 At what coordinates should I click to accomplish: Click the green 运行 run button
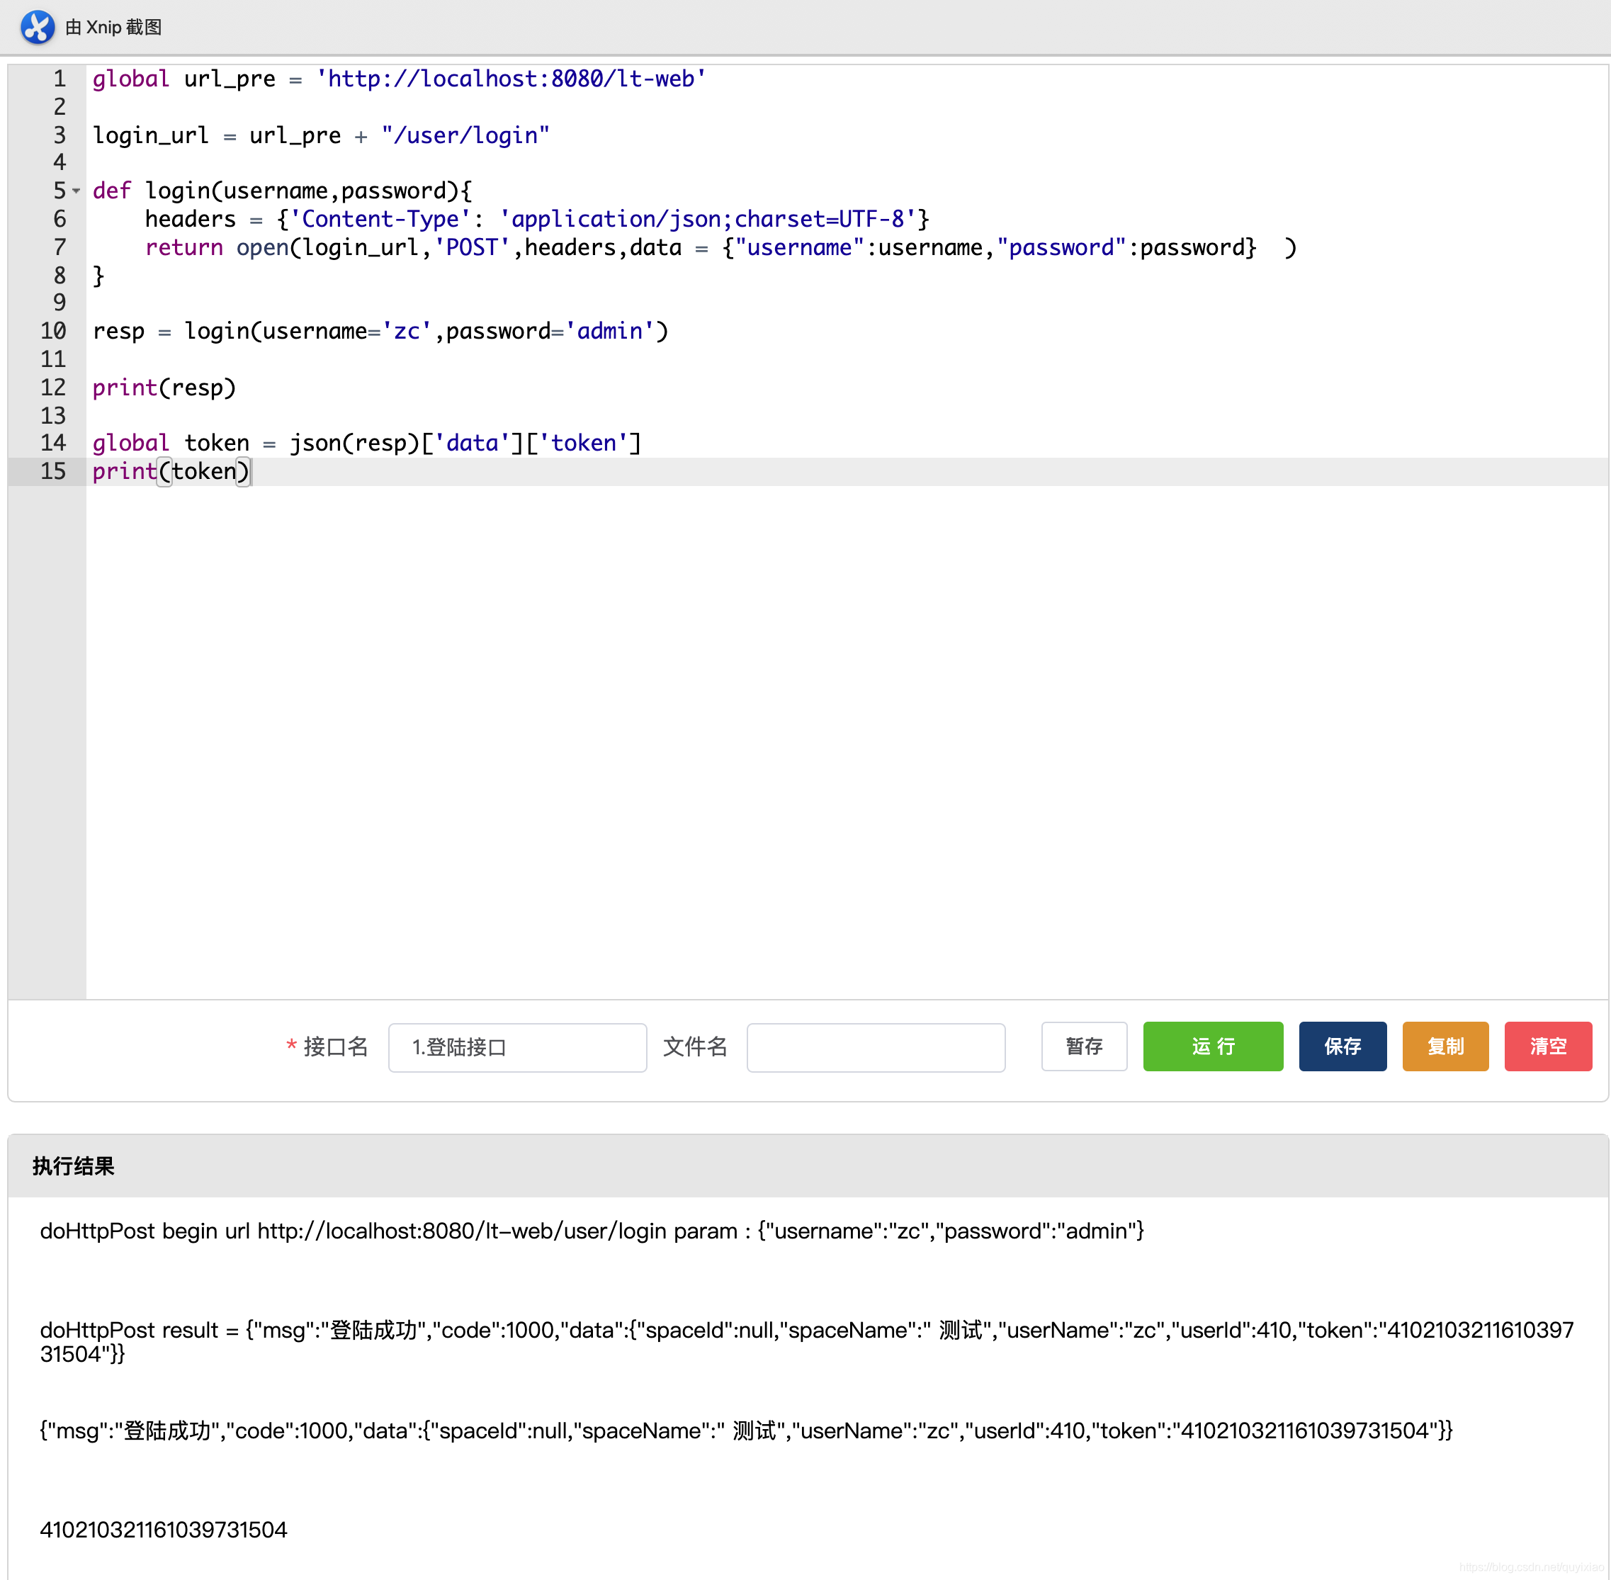1213,1046
